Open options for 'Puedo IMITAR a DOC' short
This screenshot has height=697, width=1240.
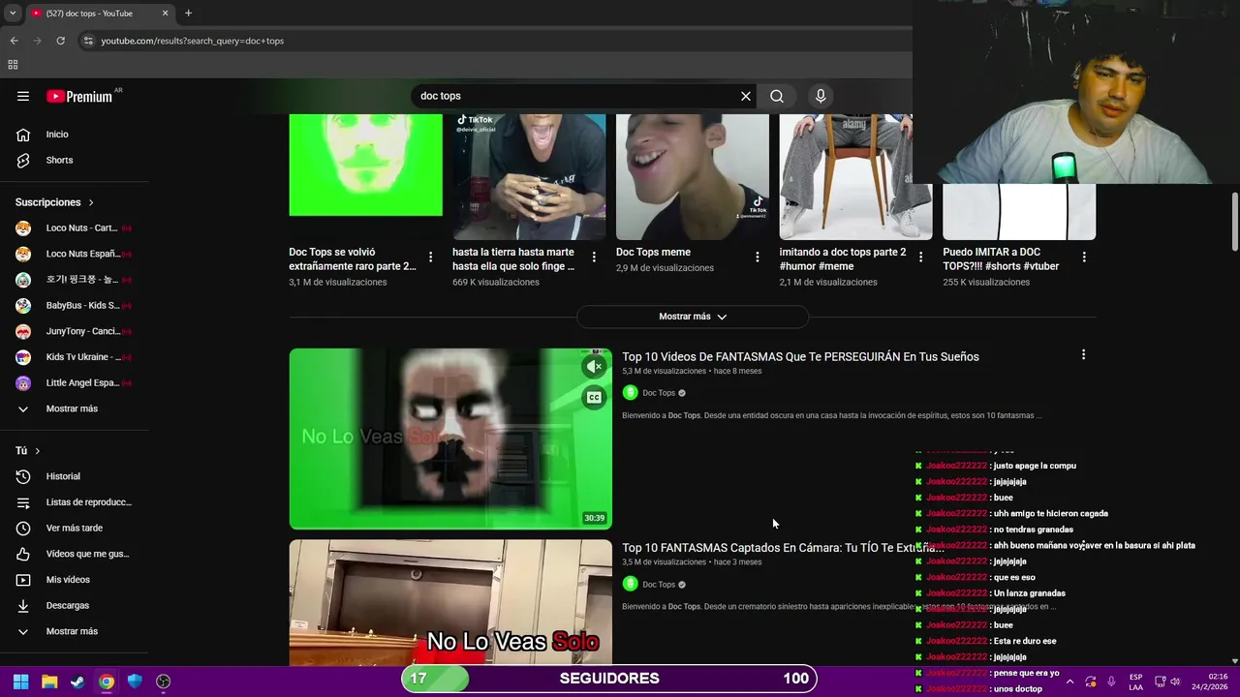[1084, 258]
